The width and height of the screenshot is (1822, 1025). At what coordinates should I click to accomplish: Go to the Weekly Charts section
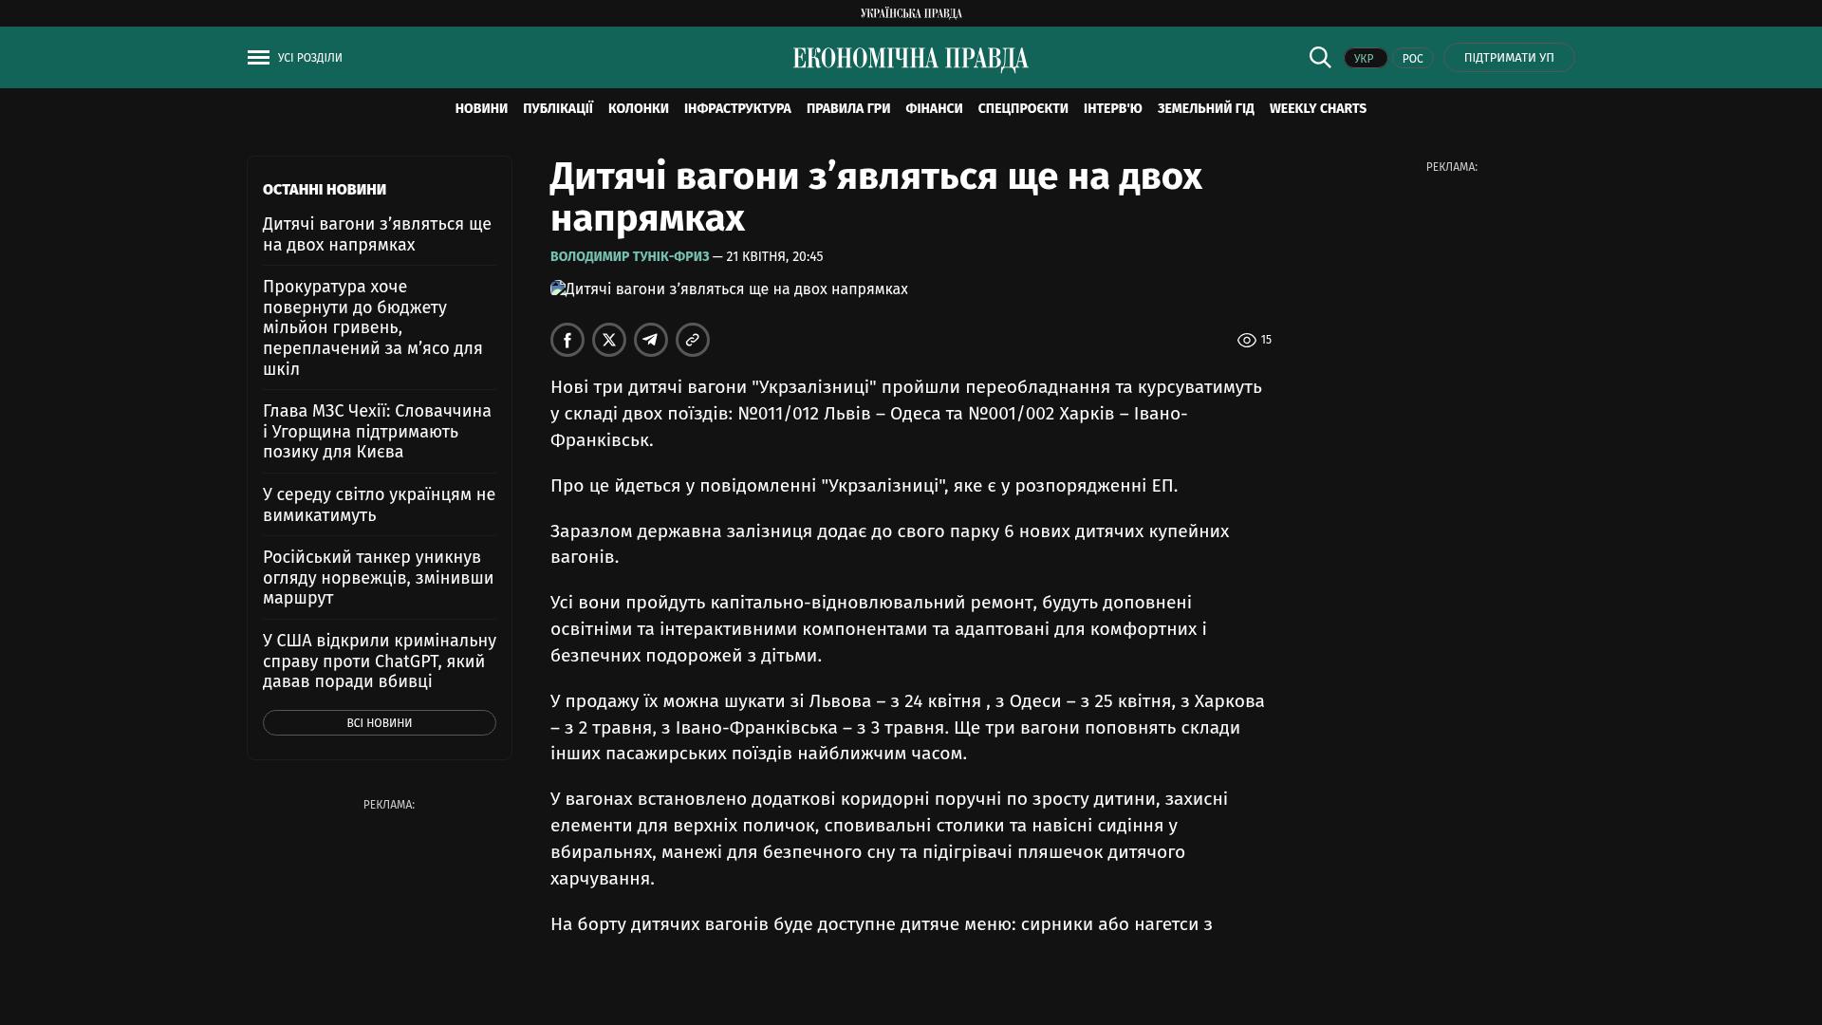click(x=1317, y=109)
